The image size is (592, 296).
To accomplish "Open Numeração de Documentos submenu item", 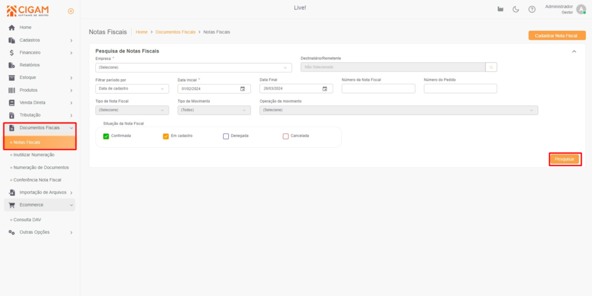I will (x=40, y=167).
